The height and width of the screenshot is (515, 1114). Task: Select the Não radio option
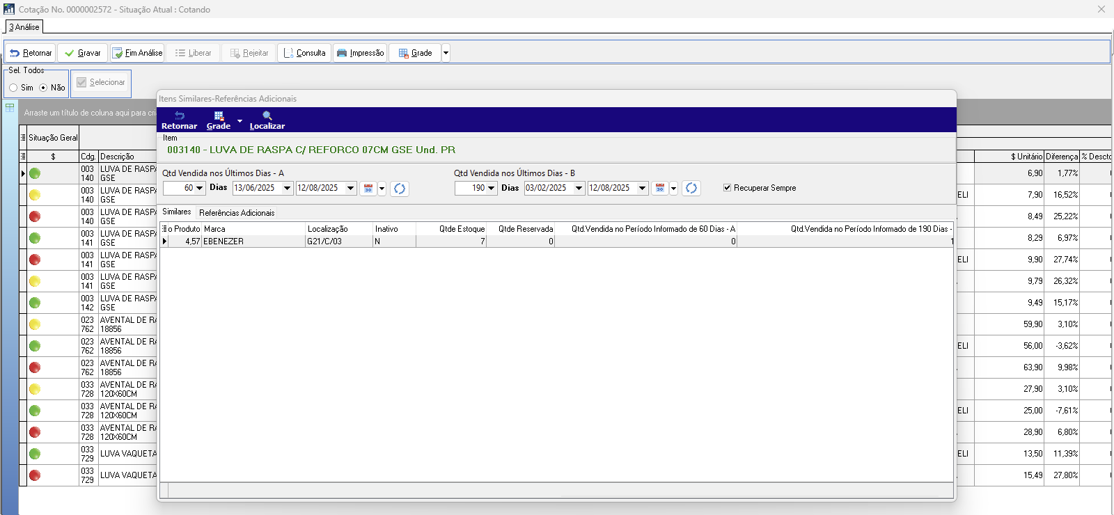click(x=43, y=88)
